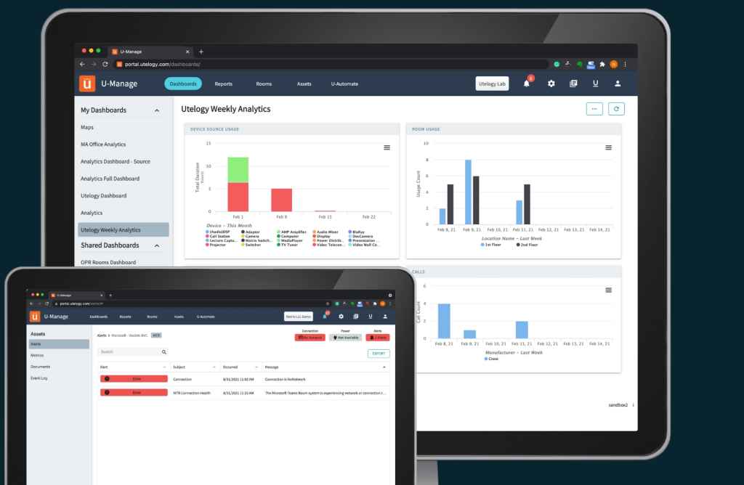Open Utelogy Dashboard in the sidebar

pyautogui.click(x=103, y=196)
